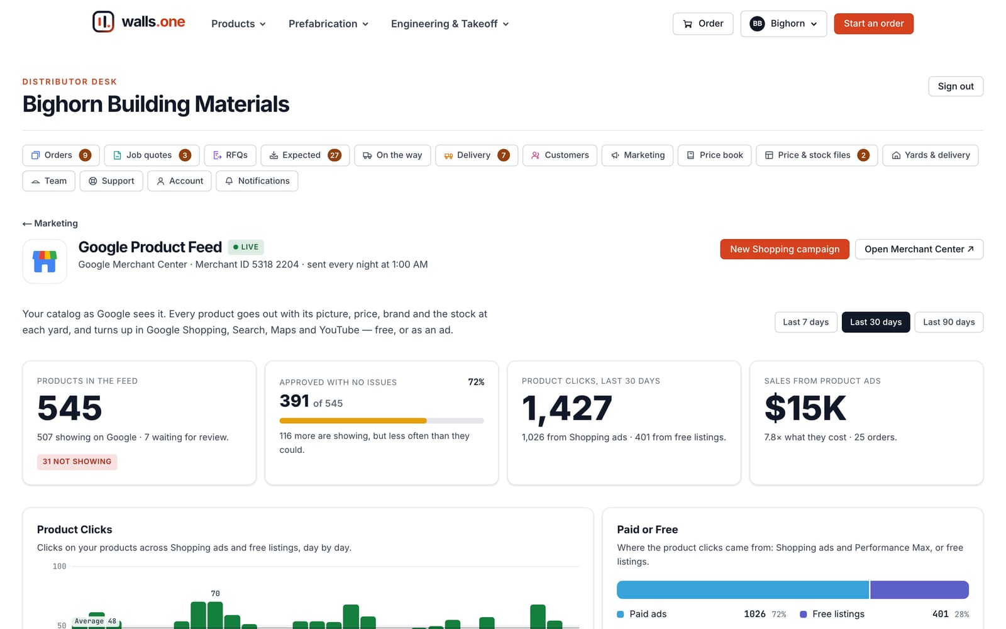Click the approved products progress bar

coord(382,421)
